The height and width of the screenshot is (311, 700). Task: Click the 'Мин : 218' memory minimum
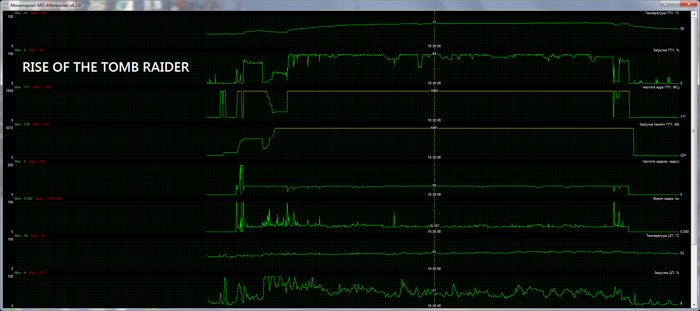[22, 124]
